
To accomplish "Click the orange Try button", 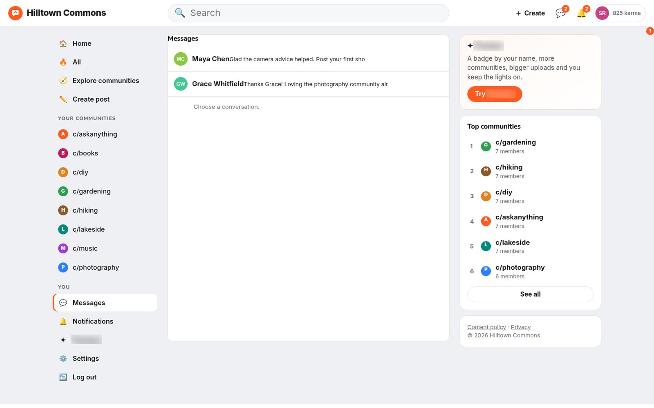I will pos(495,94).
